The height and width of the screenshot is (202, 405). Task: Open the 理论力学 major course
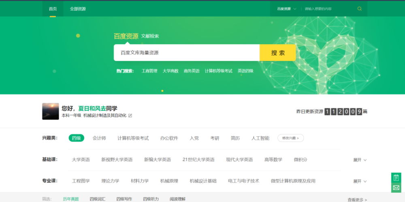[110, 181]
